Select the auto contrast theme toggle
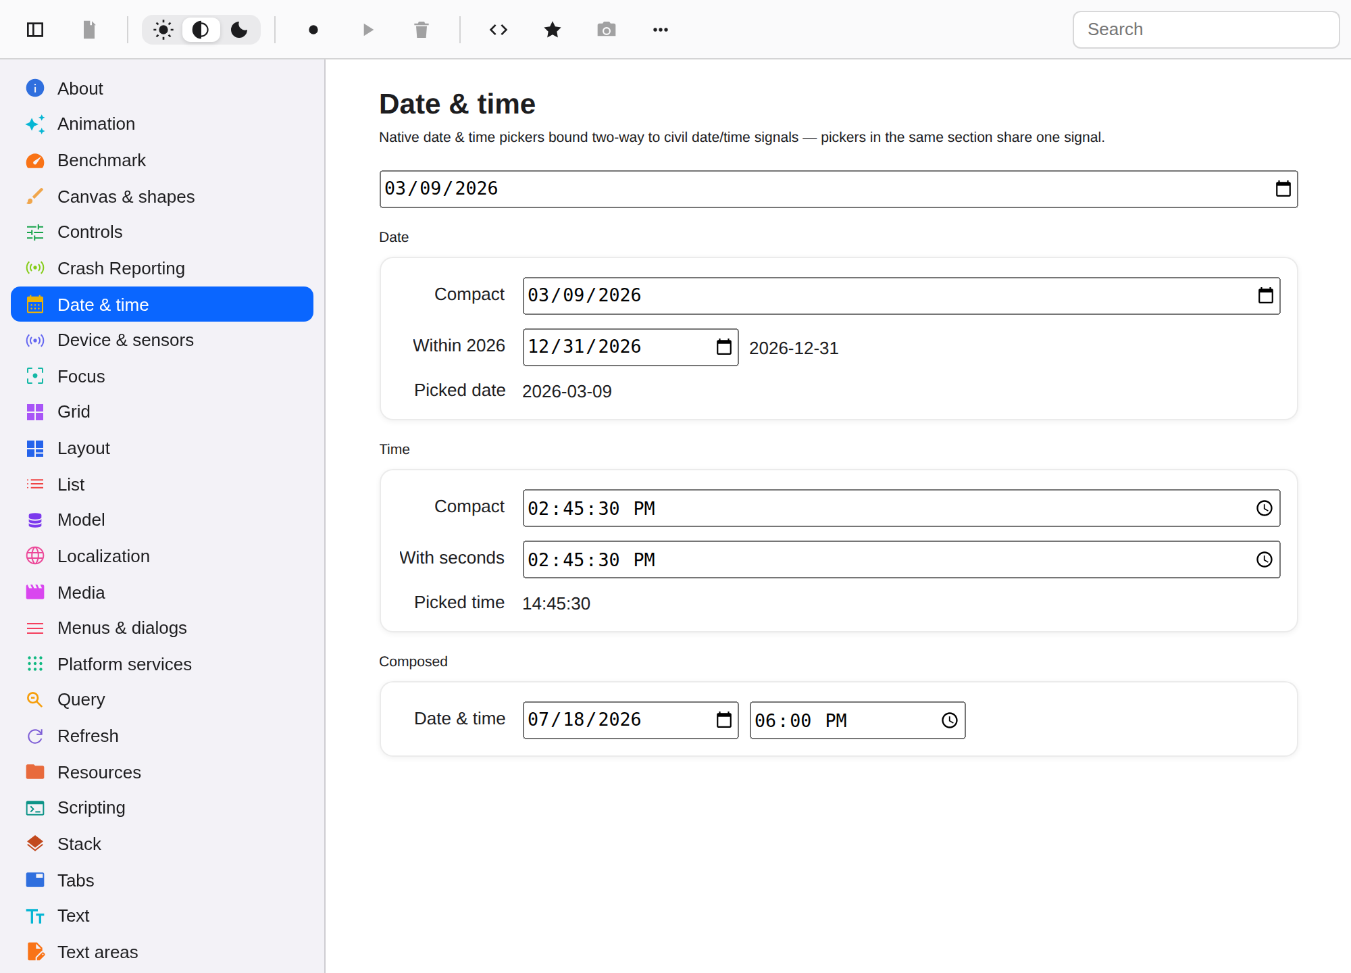1351x973 pixels. click(x=201, y=30)
